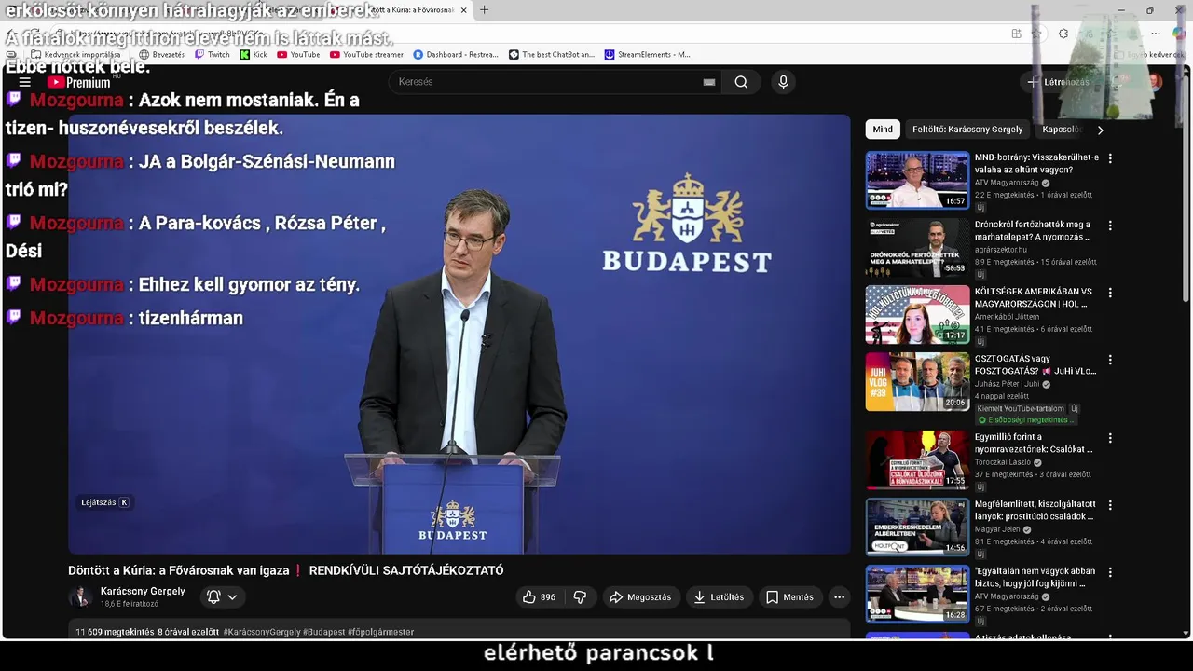Open the YouTube hamburger guide menu
The image size is (1193, 671).
pyautogui.click(x=24, y=82)
